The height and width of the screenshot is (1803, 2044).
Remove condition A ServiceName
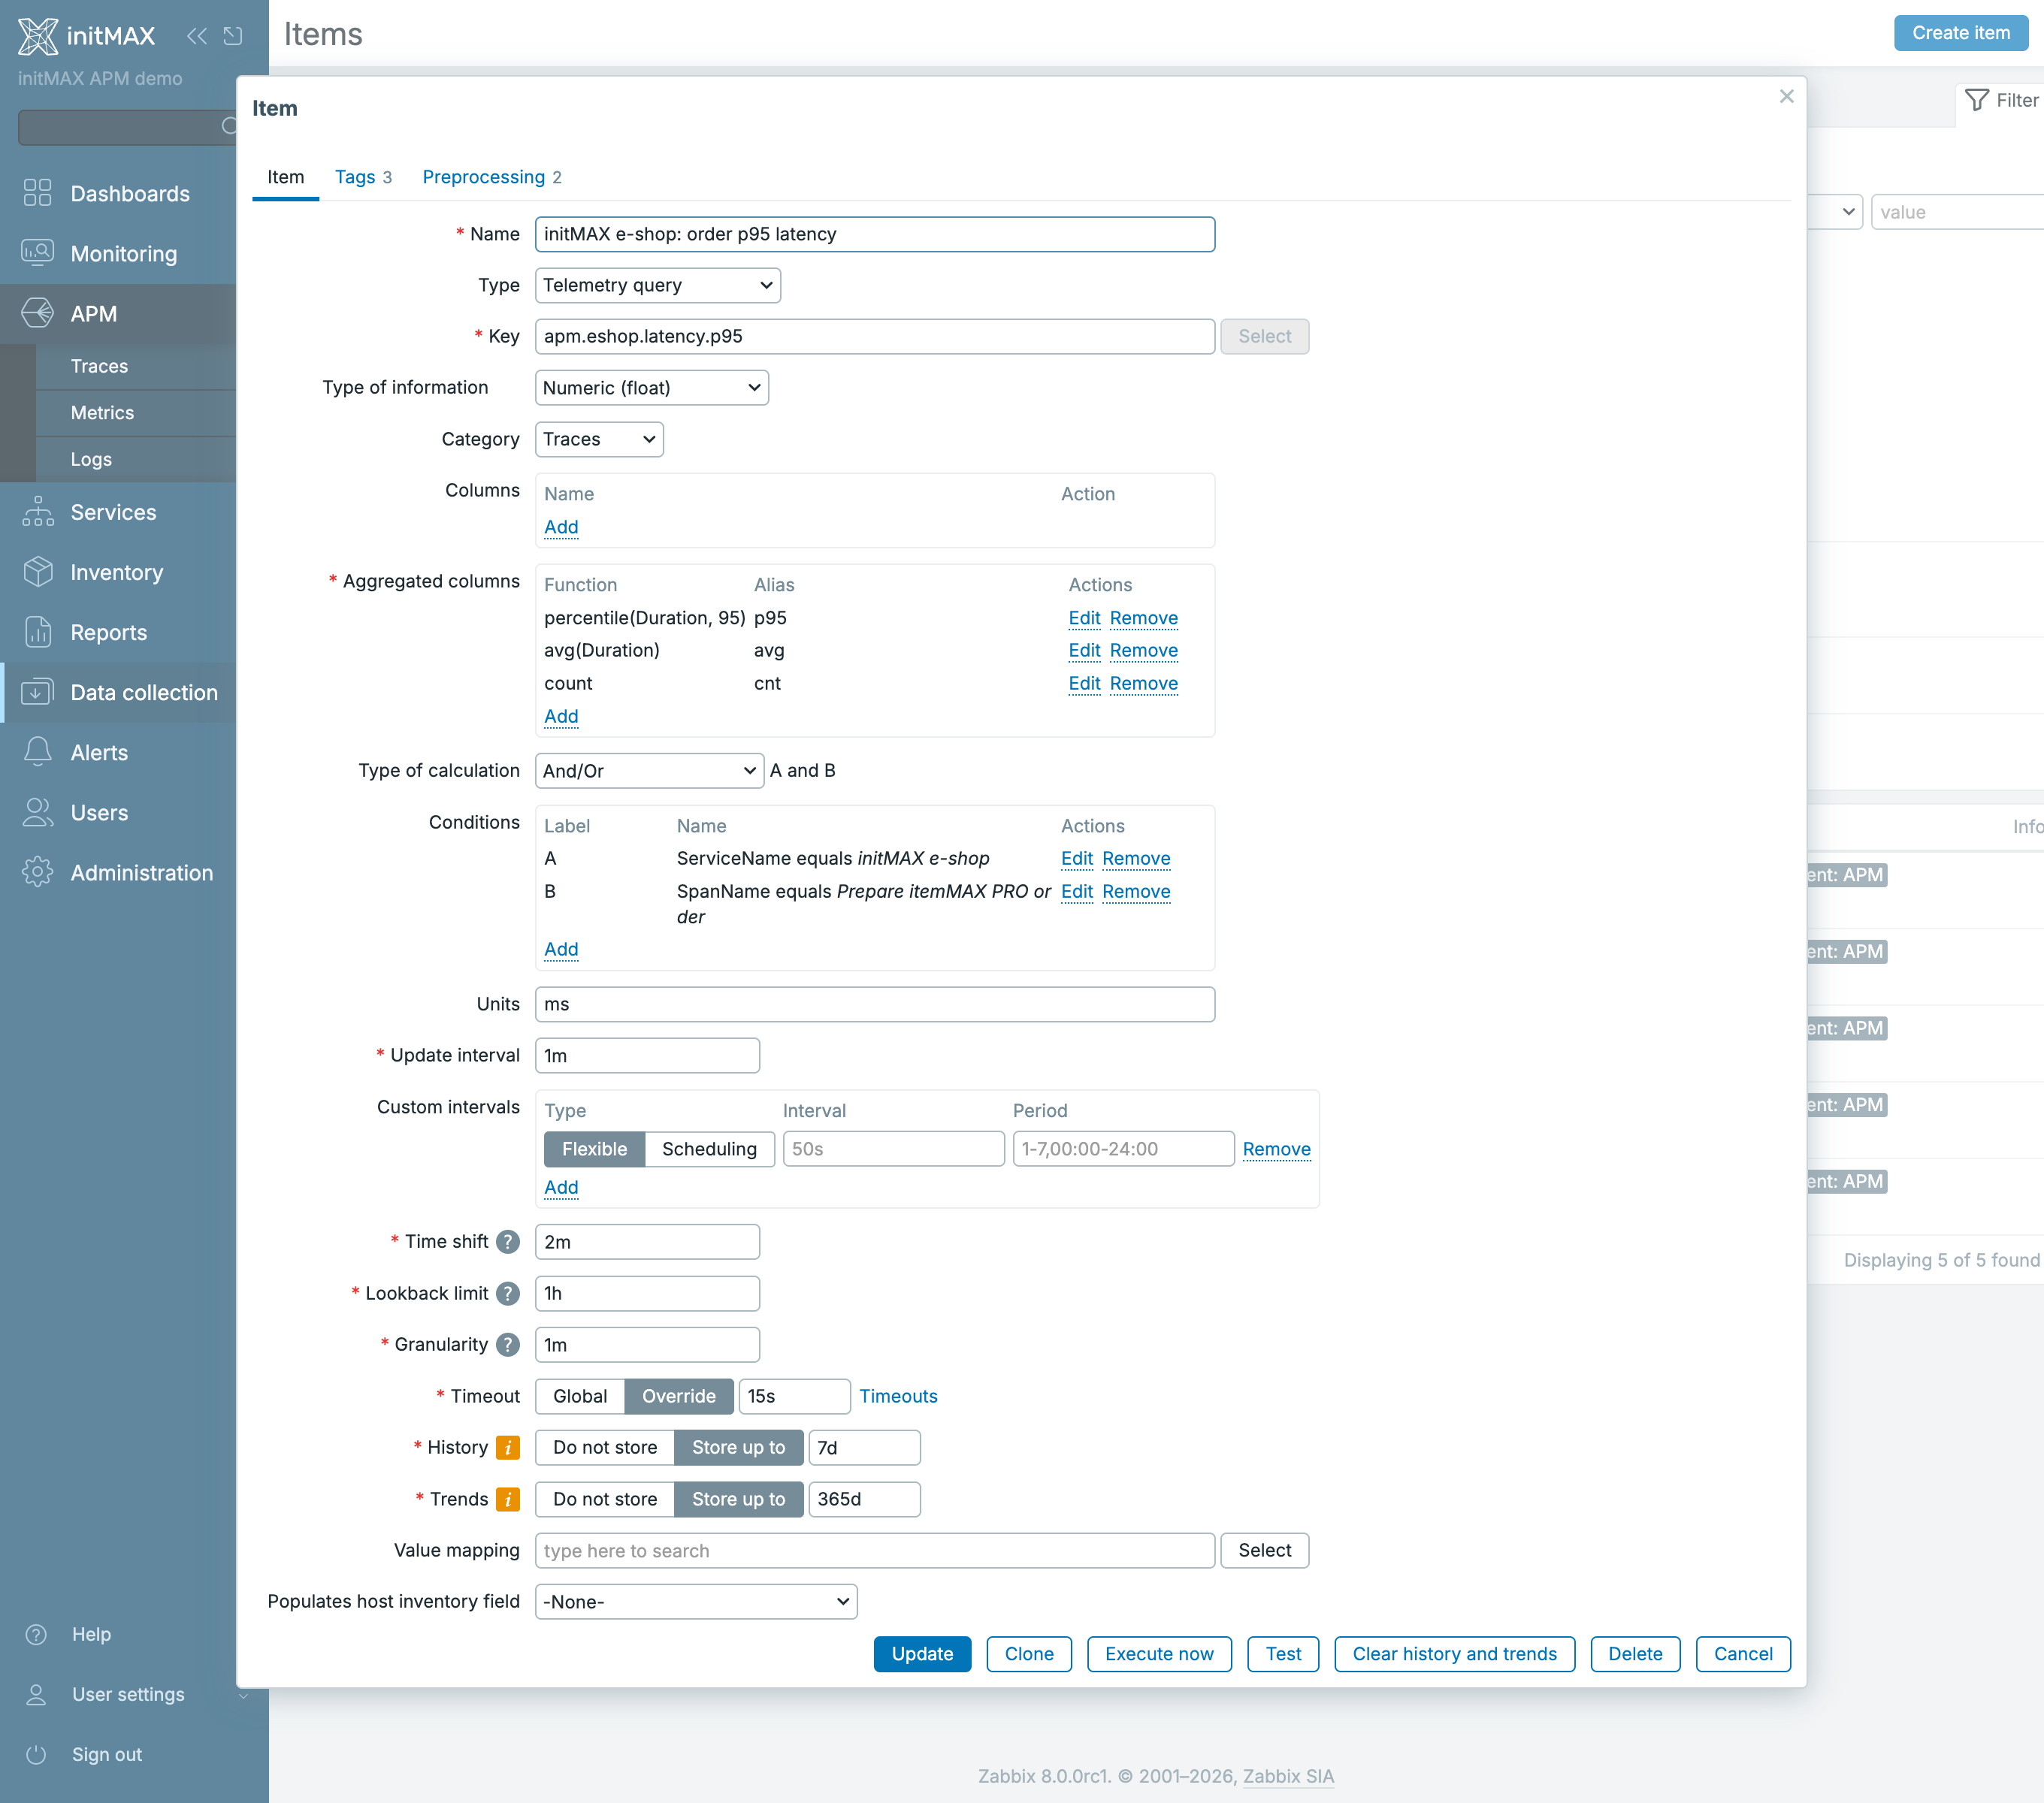pyautogui.click(x=1136, y=859)
